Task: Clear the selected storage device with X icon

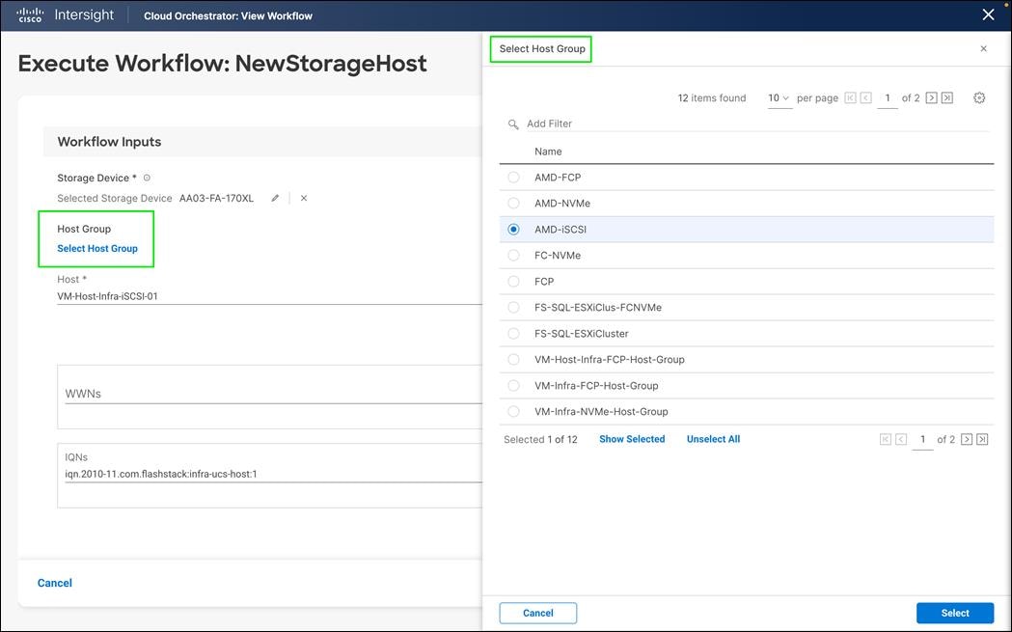Action: tap(303, 198)
